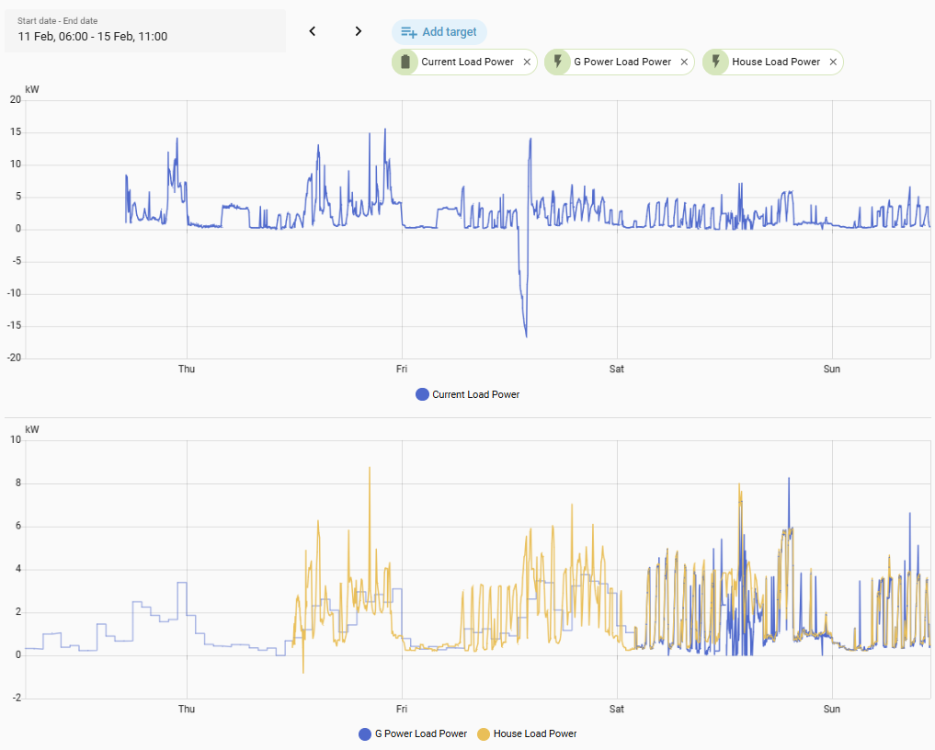Viewport: 935px width, 750px height.
Task: Click Fri label on the bottom chart axis
Action: click(x=402, y=709)
